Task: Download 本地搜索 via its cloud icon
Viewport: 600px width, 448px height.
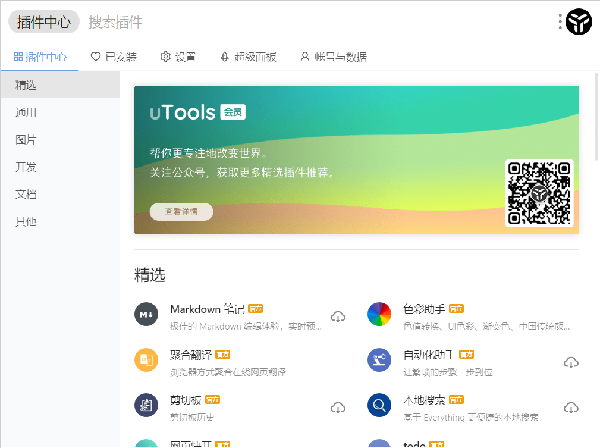Action: tap(571, 408)
